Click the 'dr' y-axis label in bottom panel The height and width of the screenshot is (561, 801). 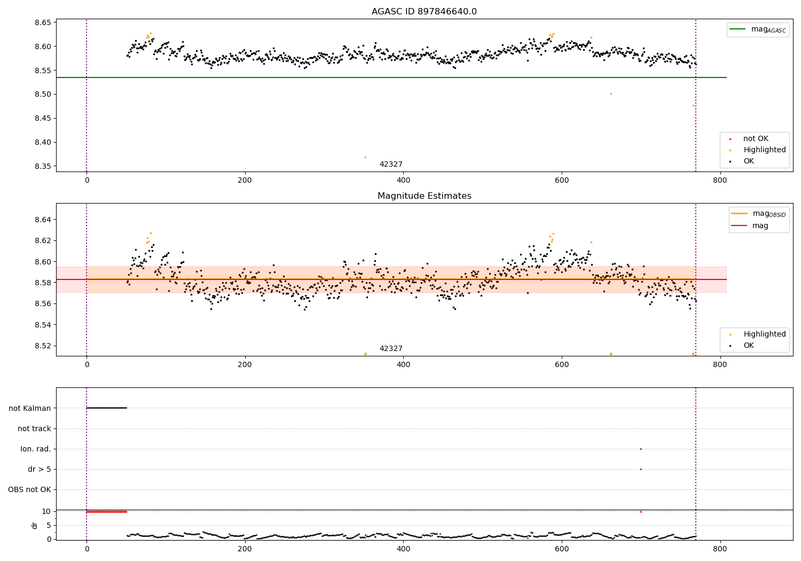pyautogui.click(x=35, y=525)
